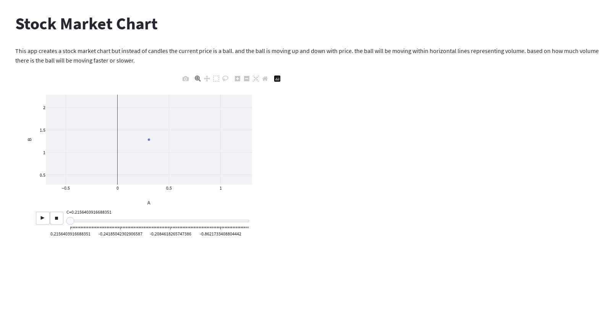Reset axes with the home icon

pos(265,79)
